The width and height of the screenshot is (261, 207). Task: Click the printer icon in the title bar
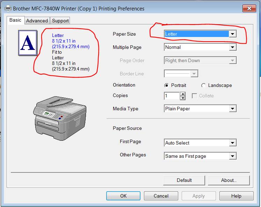tap(7, 8)
